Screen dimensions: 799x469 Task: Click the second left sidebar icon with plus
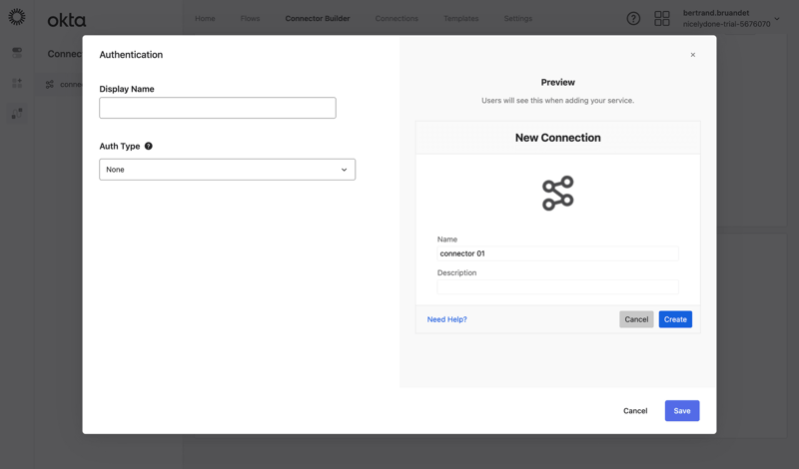[x=17, y=83]
